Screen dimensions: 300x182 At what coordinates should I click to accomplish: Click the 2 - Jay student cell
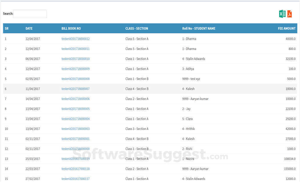point(186,109)
